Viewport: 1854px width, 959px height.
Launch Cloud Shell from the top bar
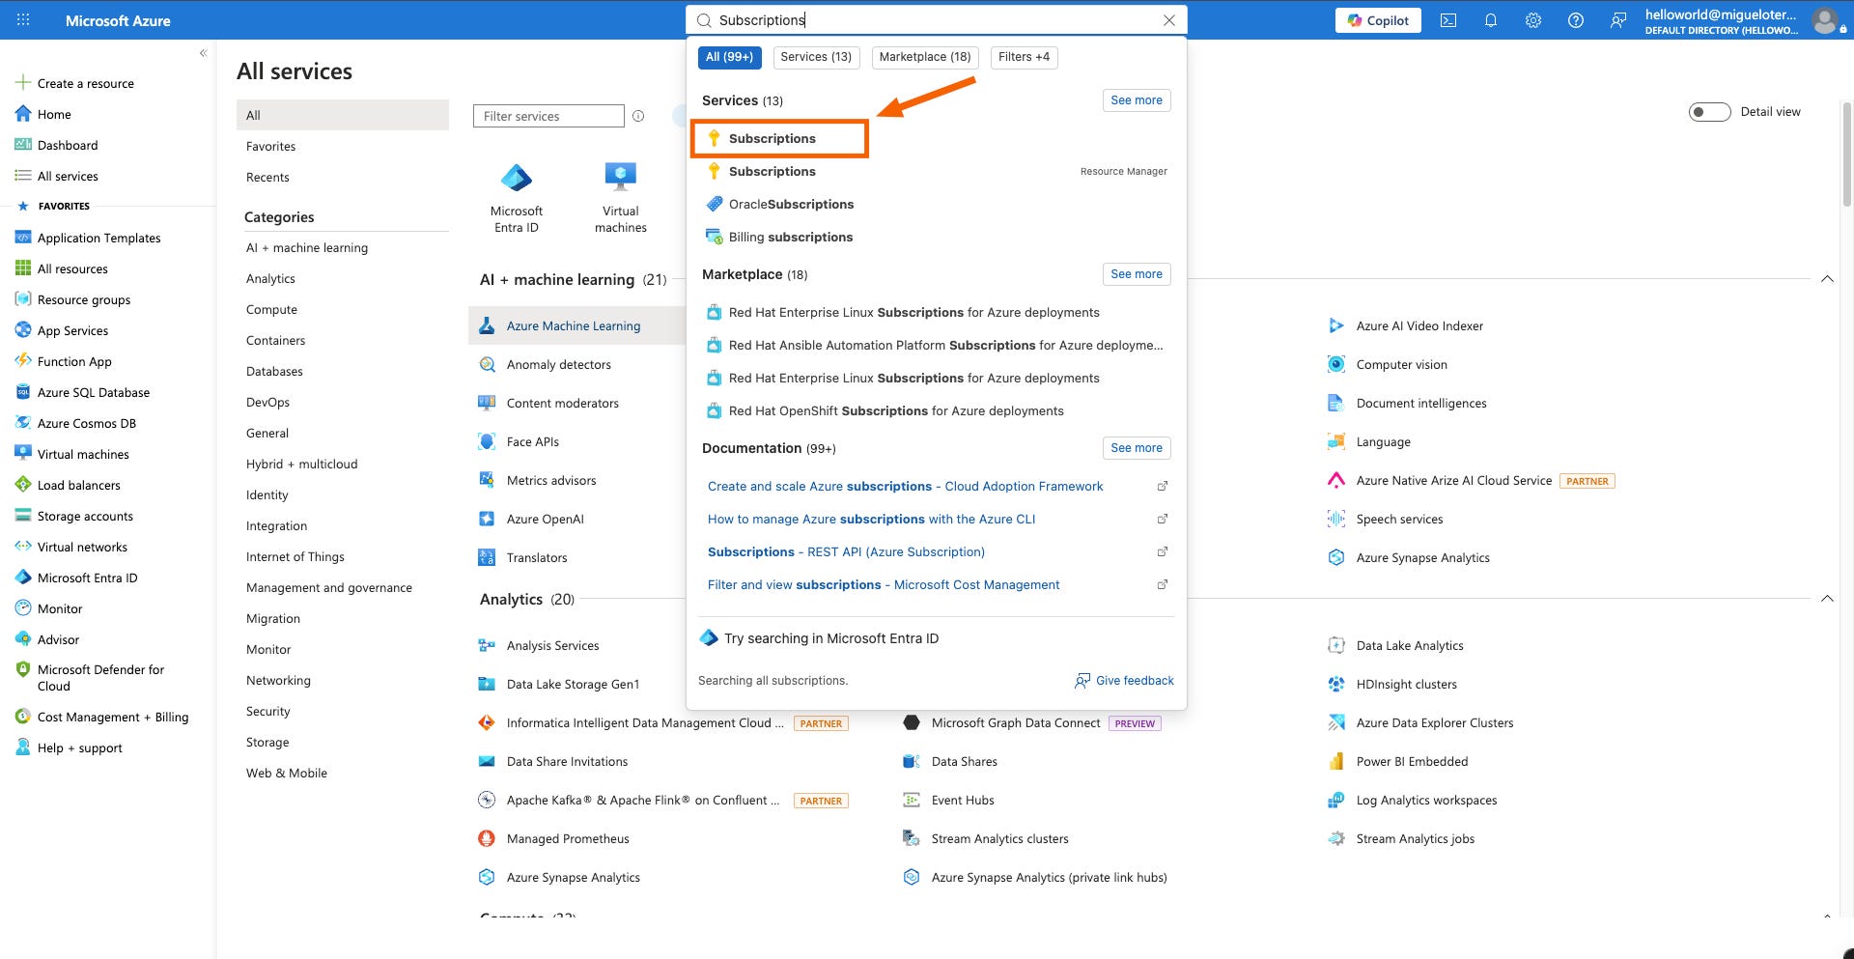(x=1448, y=20)
